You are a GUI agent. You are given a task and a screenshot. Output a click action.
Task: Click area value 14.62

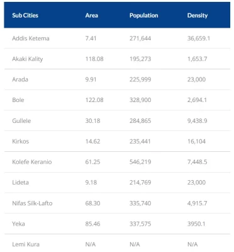click(92, 141)
